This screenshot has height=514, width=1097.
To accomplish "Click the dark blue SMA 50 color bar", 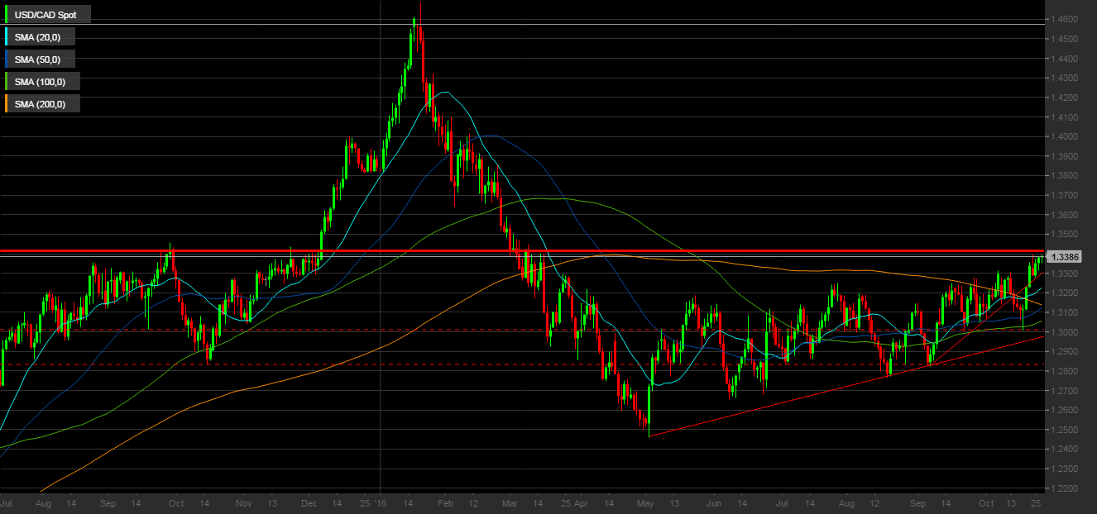I will tap(7, 59).
